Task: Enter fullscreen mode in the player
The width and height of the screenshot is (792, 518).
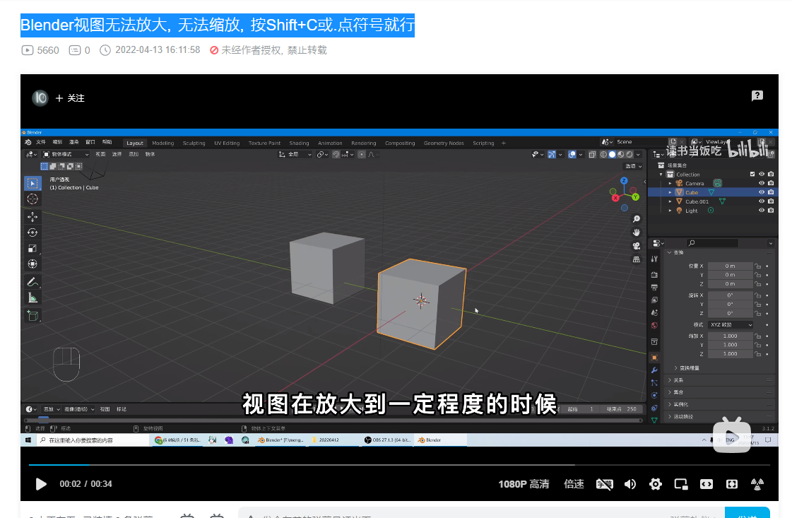Action: [757, 484]
